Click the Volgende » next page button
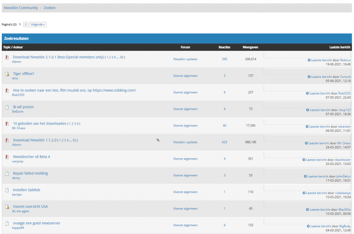Viewport: 354px width, 234px height. click(38, 24)
